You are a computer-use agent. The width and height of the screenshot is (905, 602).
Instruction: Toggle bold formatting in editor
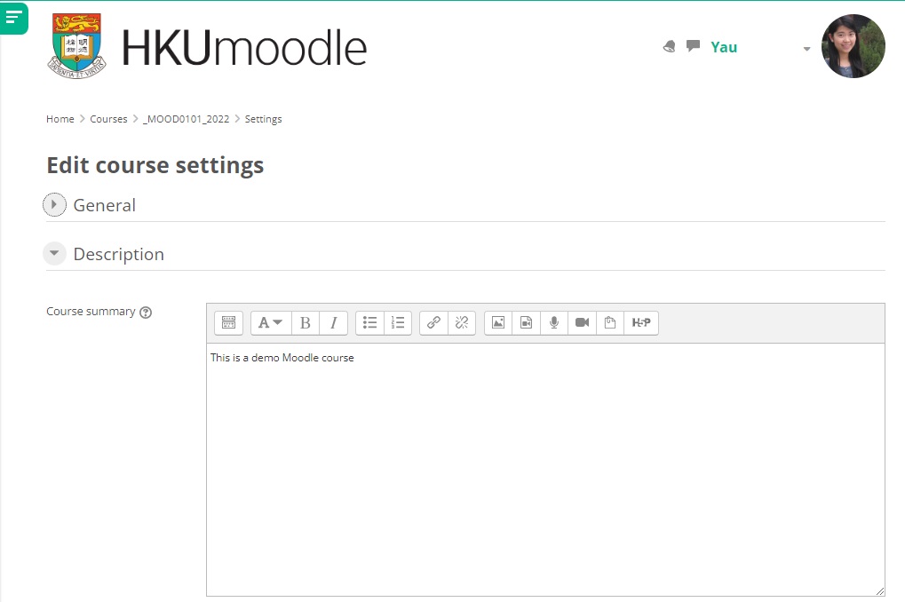[x=306, y=323]
